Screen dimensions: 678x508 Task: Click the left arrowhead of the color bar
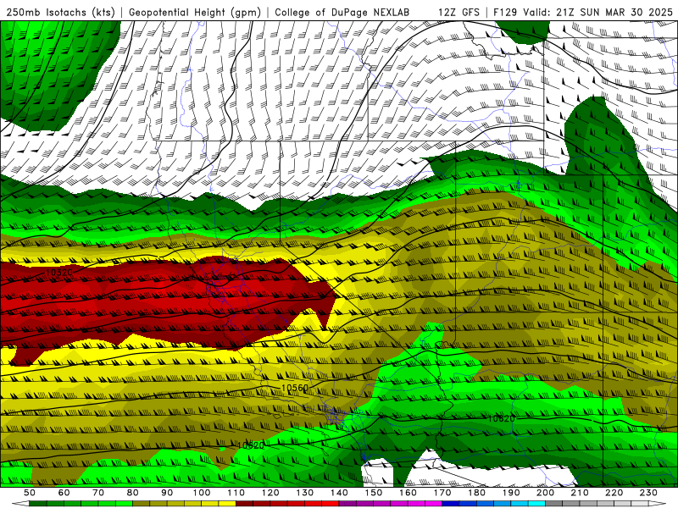pyautogui.click(x=20, y=504)
